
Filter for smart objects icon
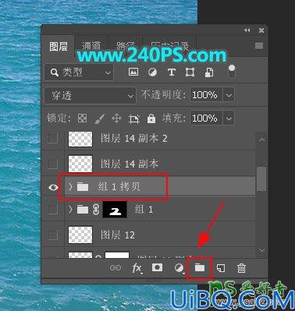[x=209, y=72]
